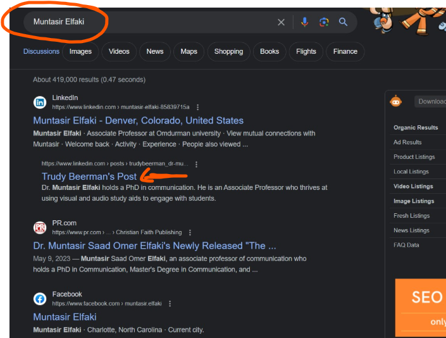Select FAQ Data in side panel

point(406,245)
